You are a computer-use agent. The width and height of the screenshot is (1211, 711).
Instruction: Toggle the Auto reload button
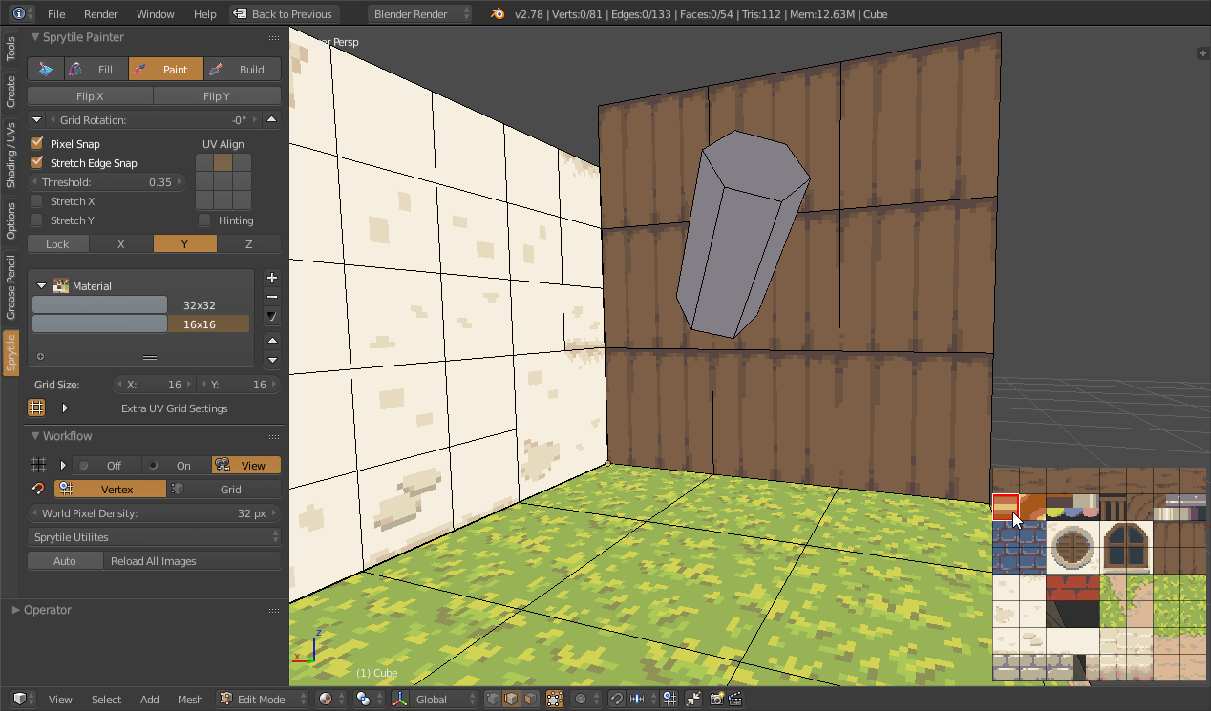(x=65, y=561)
